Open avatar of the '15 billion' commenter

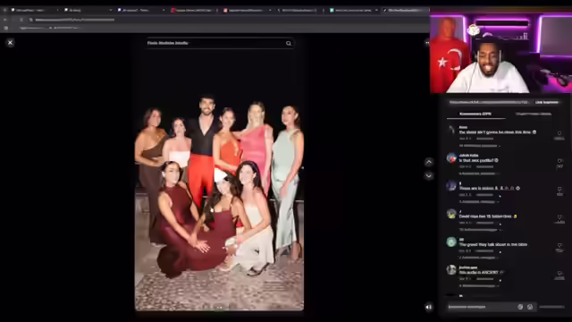coord(451,214)
